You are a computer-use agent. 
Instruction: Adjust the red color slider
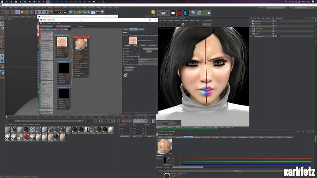click(246, 158)
